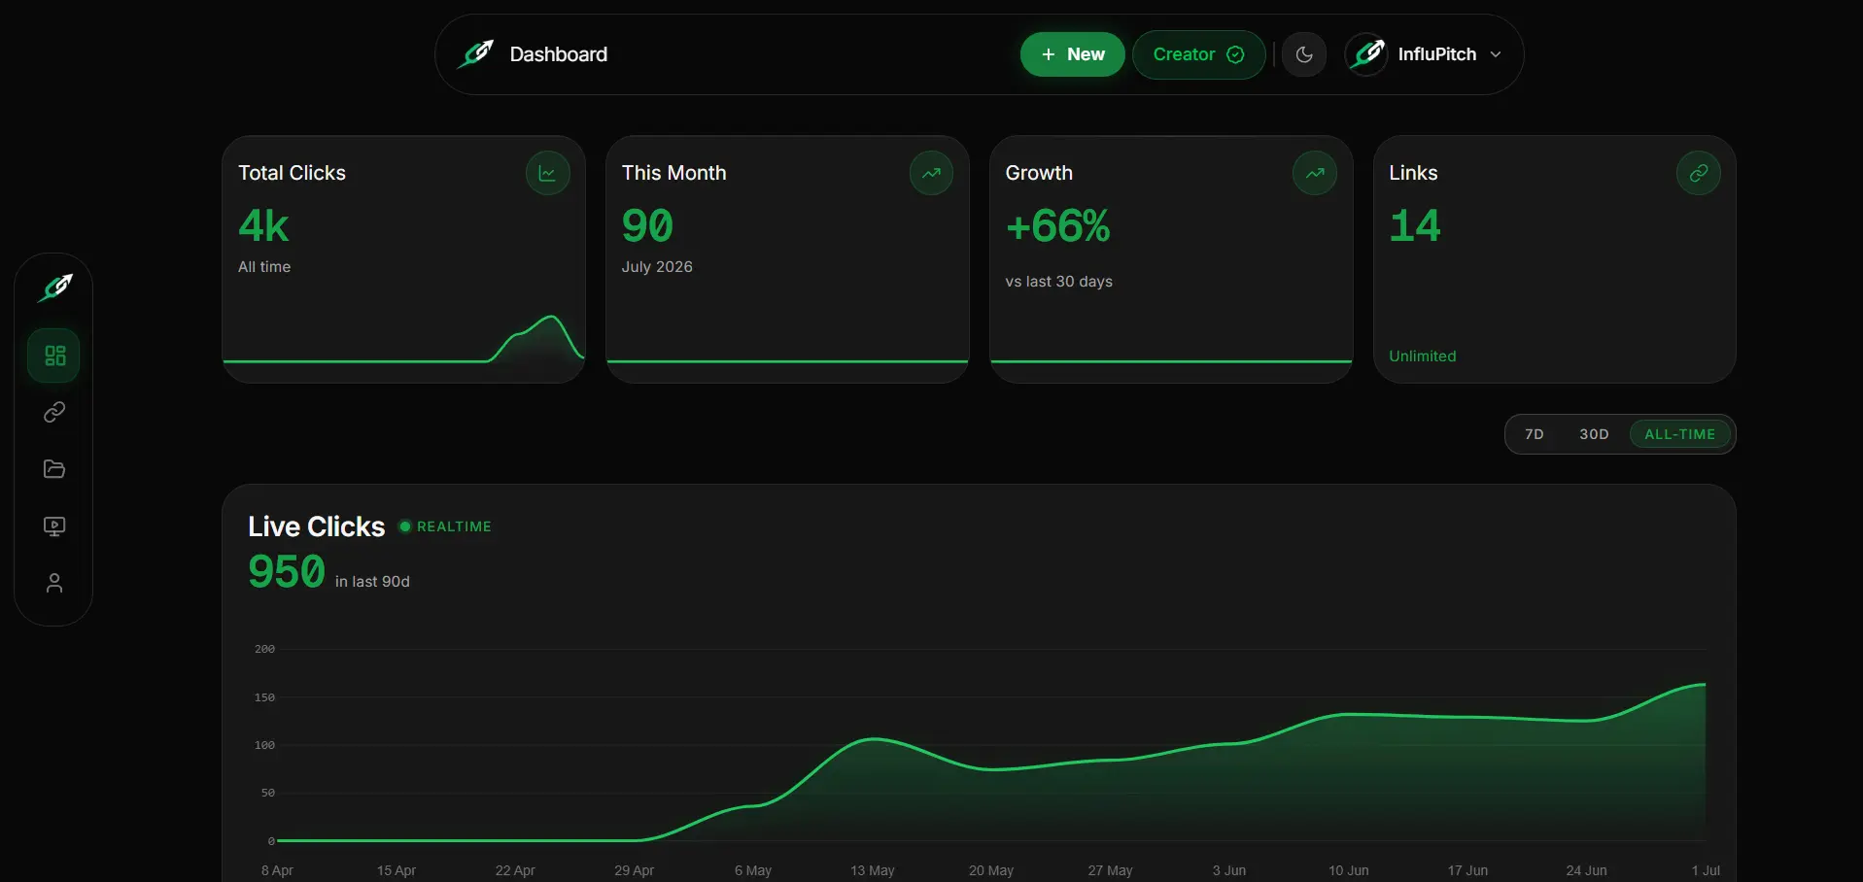Image resolution: width=1863 pixels, height=882 pixels.
Task: Click the InfluPitch rocket logo in top bar
Action: (x=476, y=54)
